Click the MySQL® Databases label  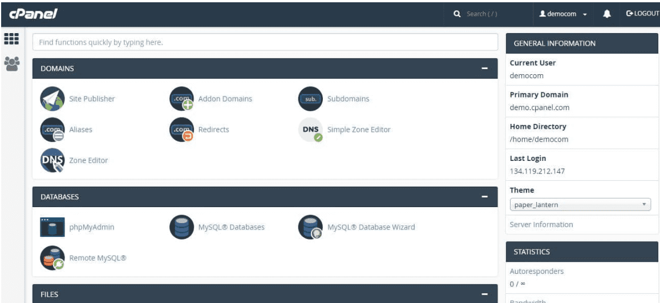click(231, 227)
